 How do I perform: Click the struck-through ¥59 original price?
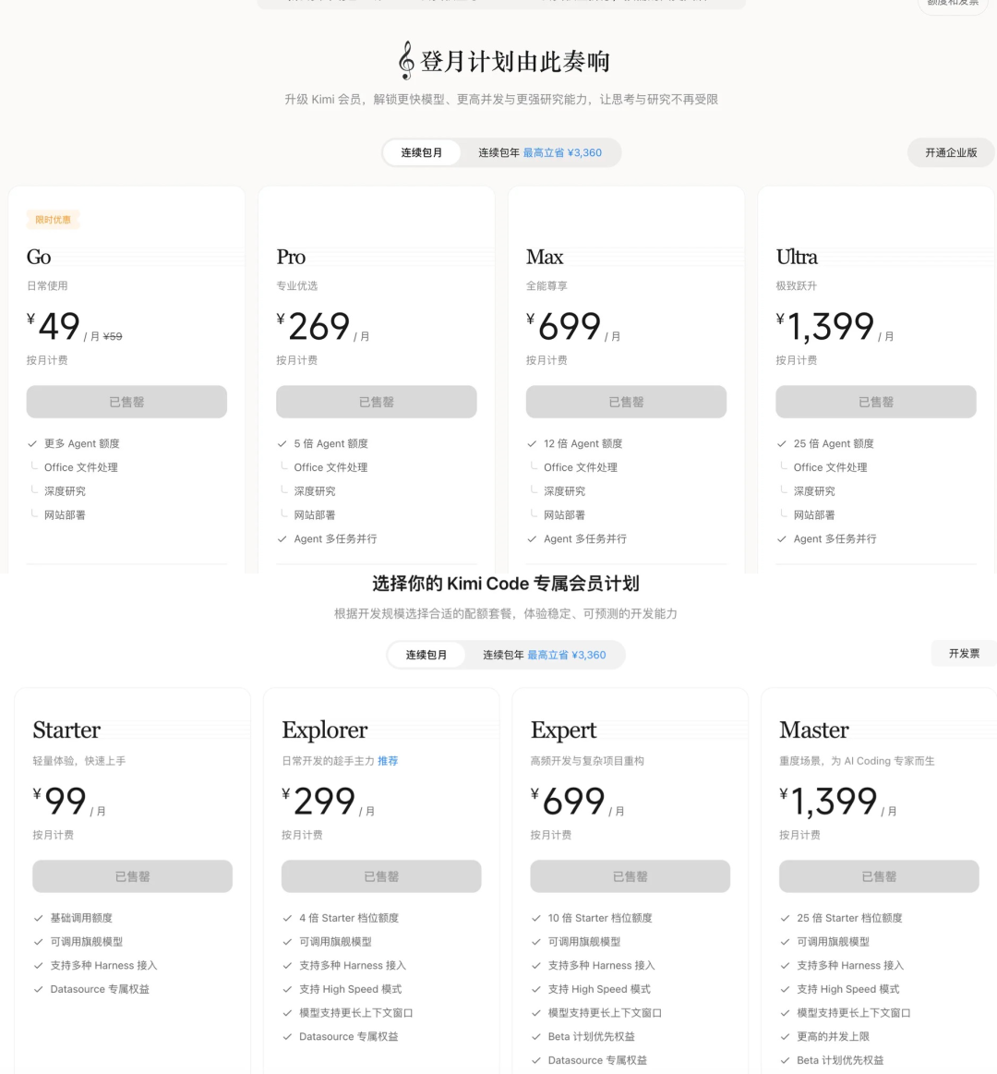[x=113, y=336]
